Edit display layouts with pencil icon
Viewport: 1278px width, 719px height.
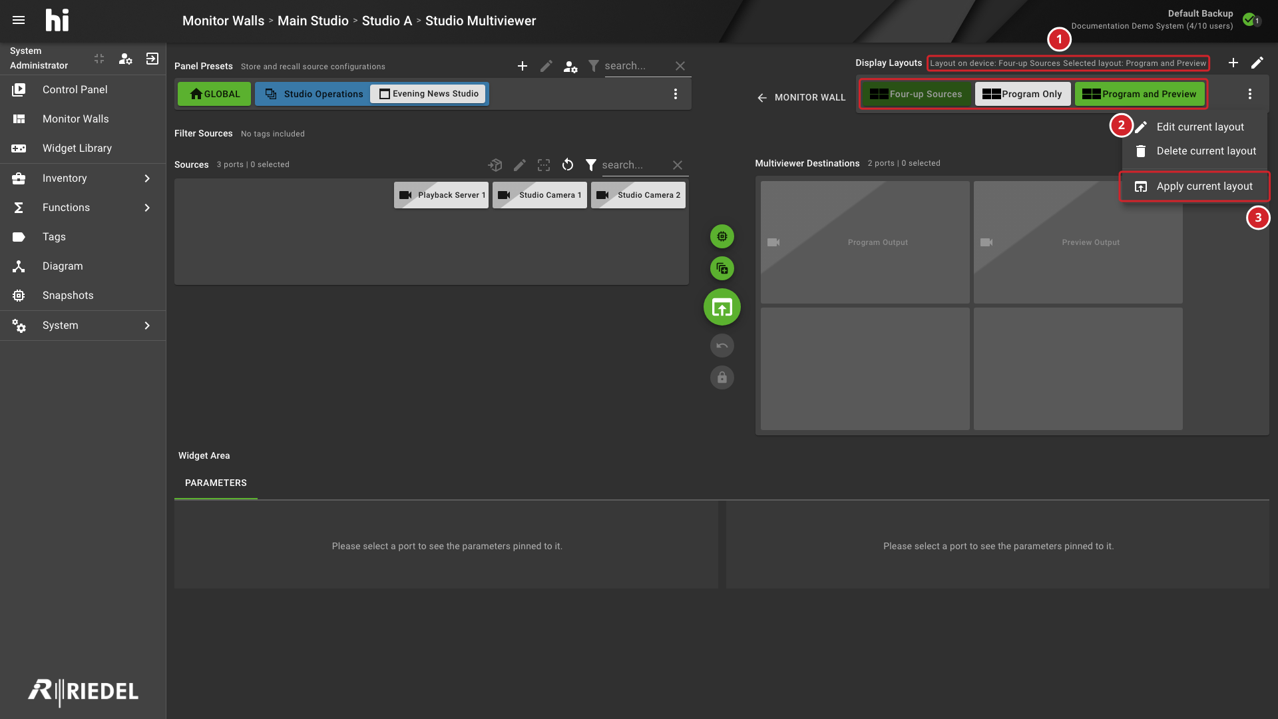coord(1257,63)
